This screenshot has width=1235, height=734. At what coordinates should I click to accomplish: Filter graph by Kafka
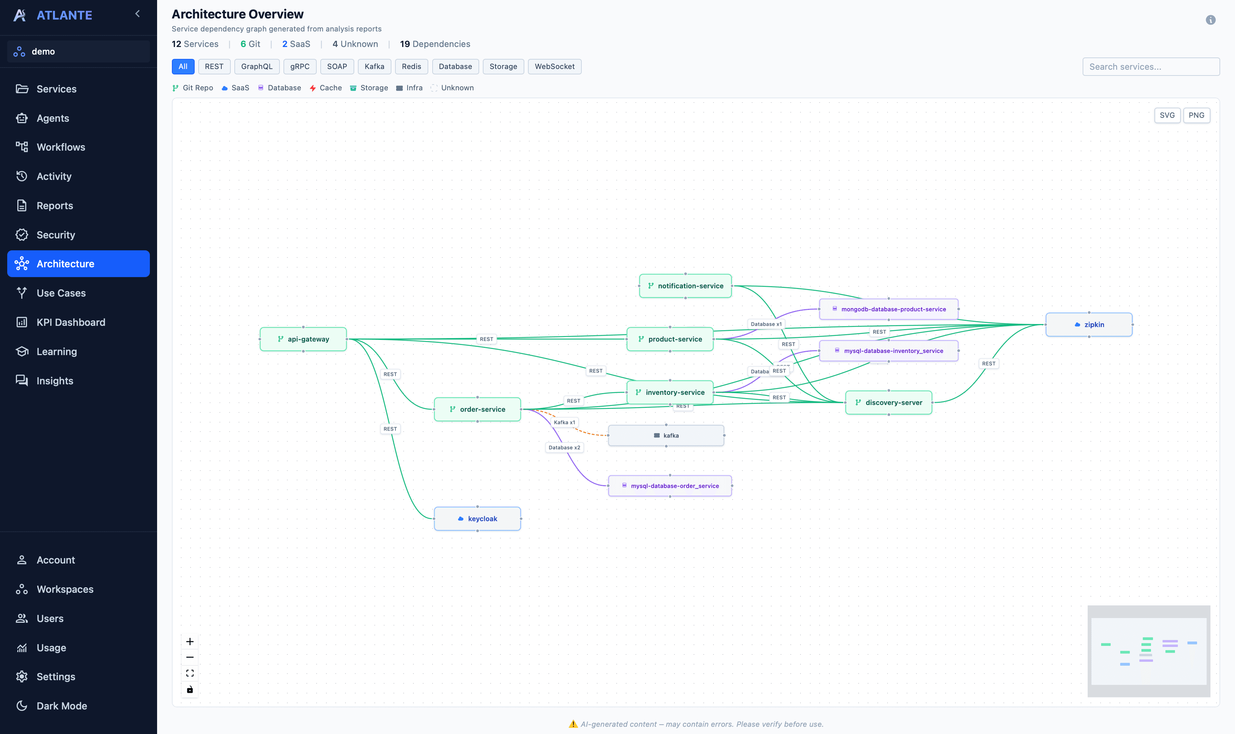[x=374, y=66]
